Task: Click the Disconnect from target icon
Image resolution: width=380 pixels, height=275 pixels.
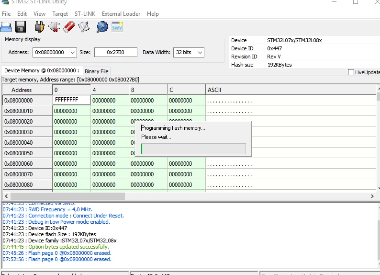Action: coord(54,27)
